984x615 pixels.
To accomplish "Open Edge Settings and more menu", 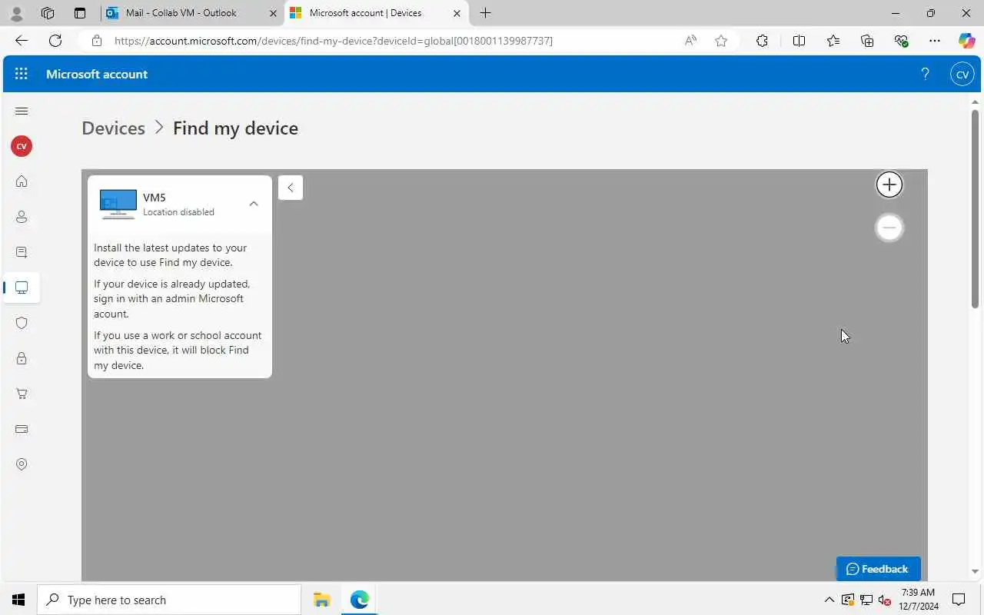I will pos(934,41).
